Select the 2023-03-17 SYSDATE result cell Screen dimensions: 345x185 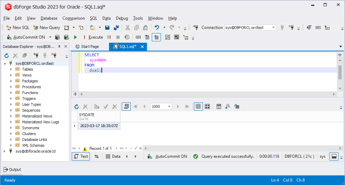click(x=99, y=126)
